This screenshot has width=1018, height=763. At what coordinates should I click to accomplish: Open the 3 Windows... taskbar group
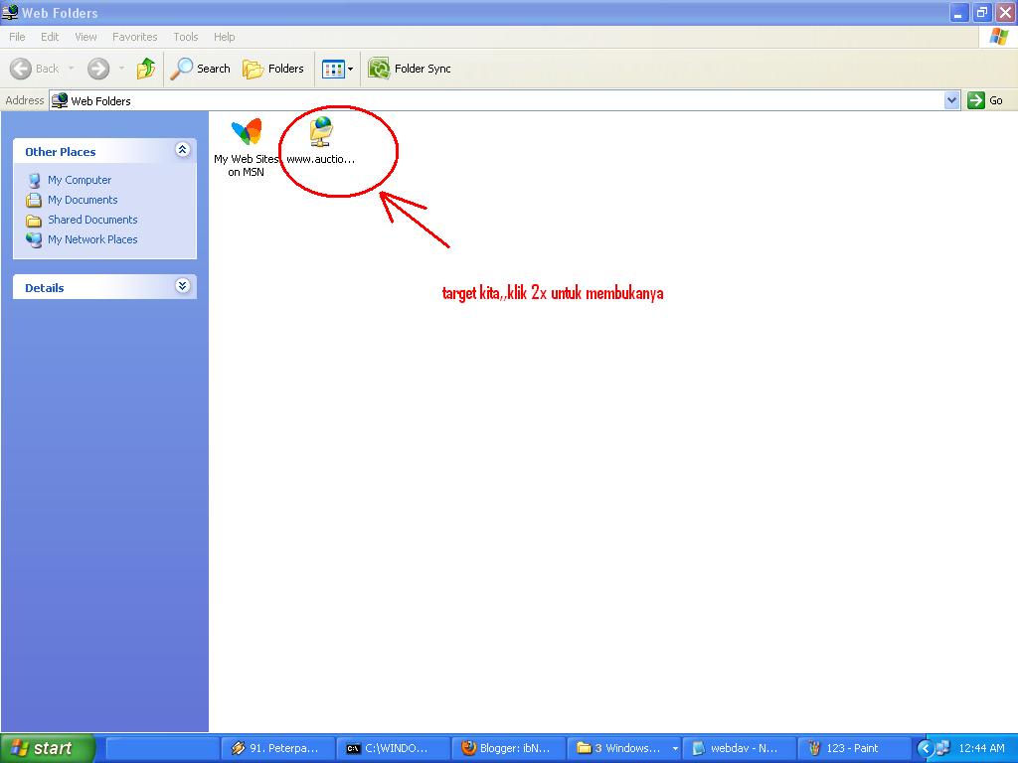click(x=624, y=748)
